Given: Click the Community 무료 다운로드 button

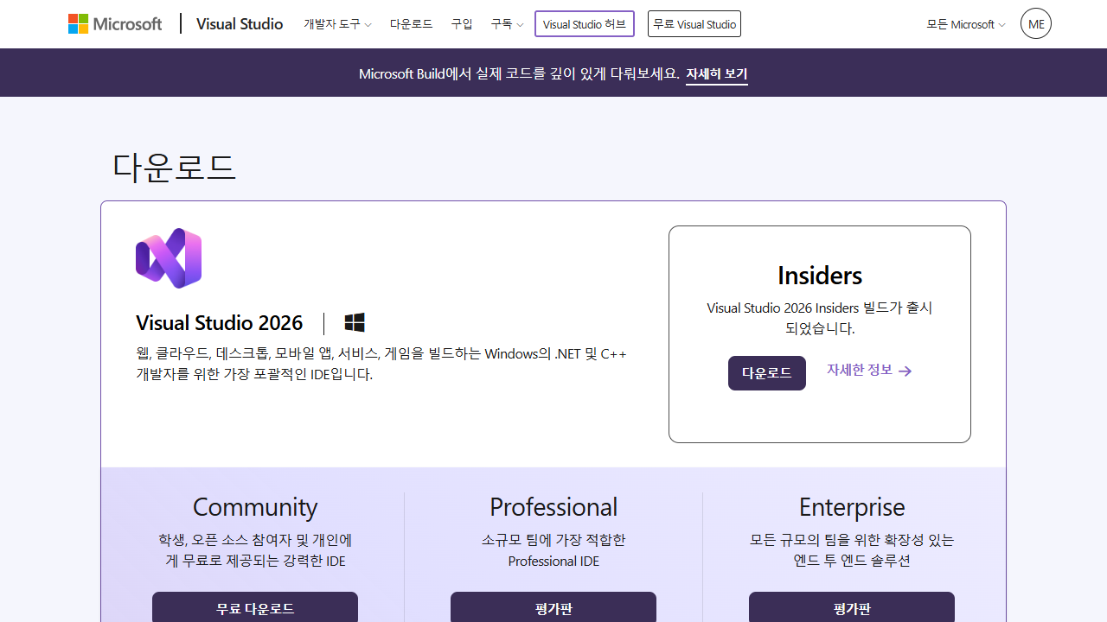Looking at the screenshot, I should pyautogui.click(x=255, y=607).
